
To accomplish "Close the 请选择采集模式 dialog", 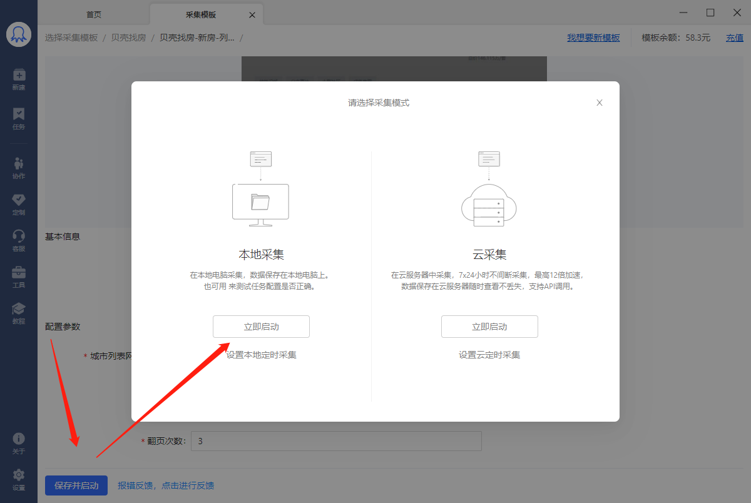I will (x=600, y=103).
